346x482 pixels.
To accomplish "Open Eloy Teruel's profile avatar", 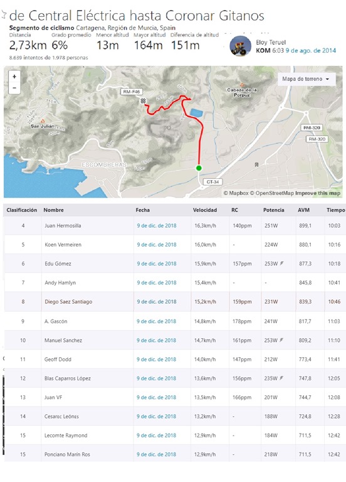I will coord(240,46).
